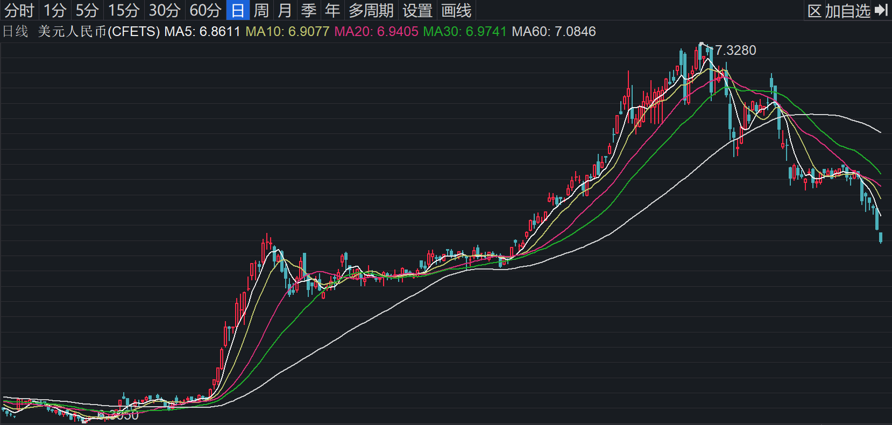Click the MA5 indicator label
This screenshot has width=892, height=425.
202,32
